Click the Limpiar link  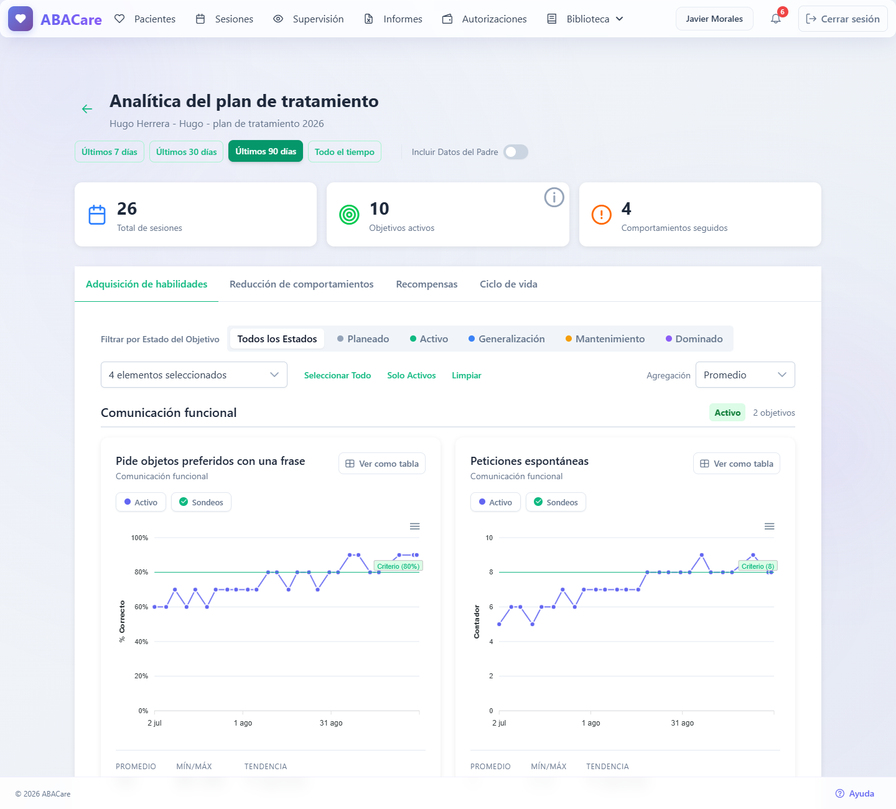(x=467, y=375)
